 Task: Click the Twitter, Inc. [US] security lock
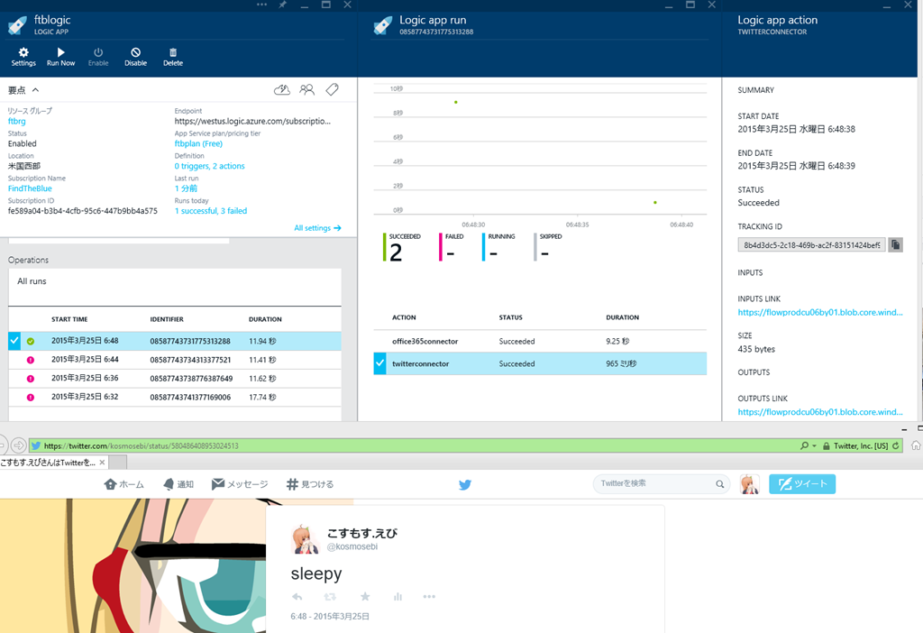827,445
